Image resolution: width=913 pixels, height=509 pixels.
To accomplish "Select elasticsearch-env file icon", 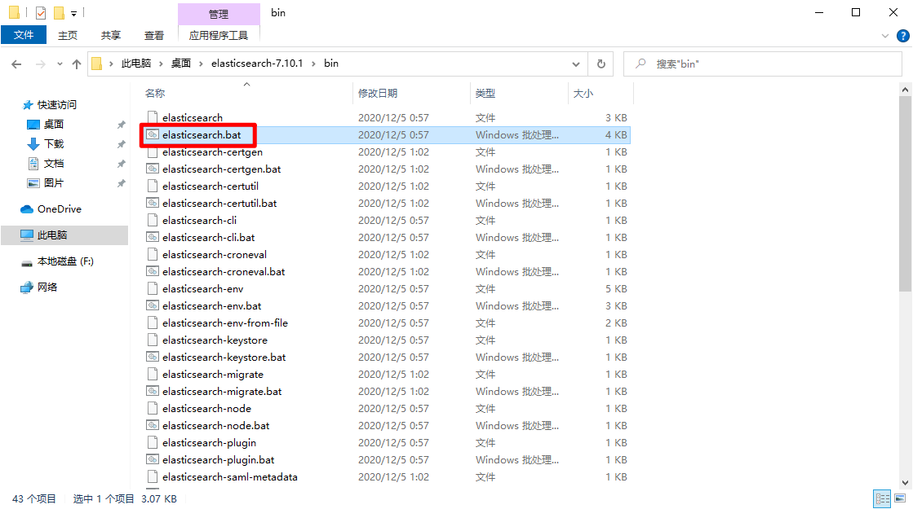I will click(x=153, y=289).
